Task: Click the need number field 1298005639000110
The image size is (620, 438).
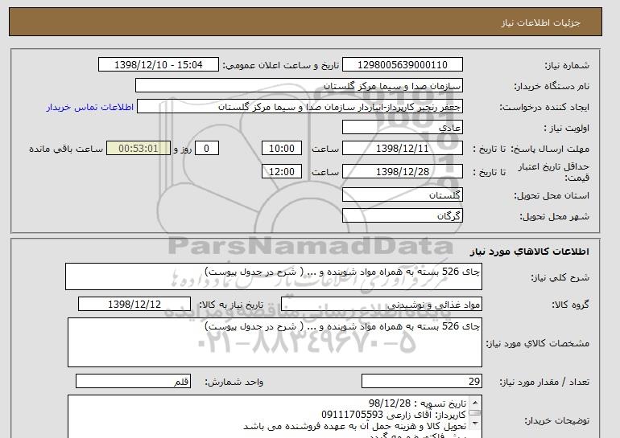Action: pyautogui.click(x=402, y=65)
